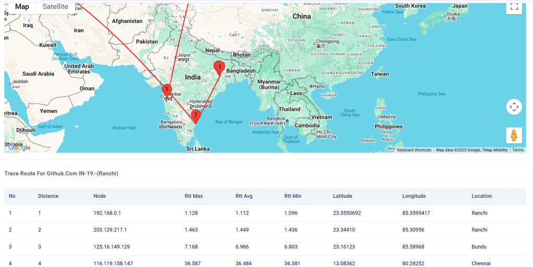Click latitude 23.34410 cell
This screenshot has width=533, height=267.
tap(344, 230)
